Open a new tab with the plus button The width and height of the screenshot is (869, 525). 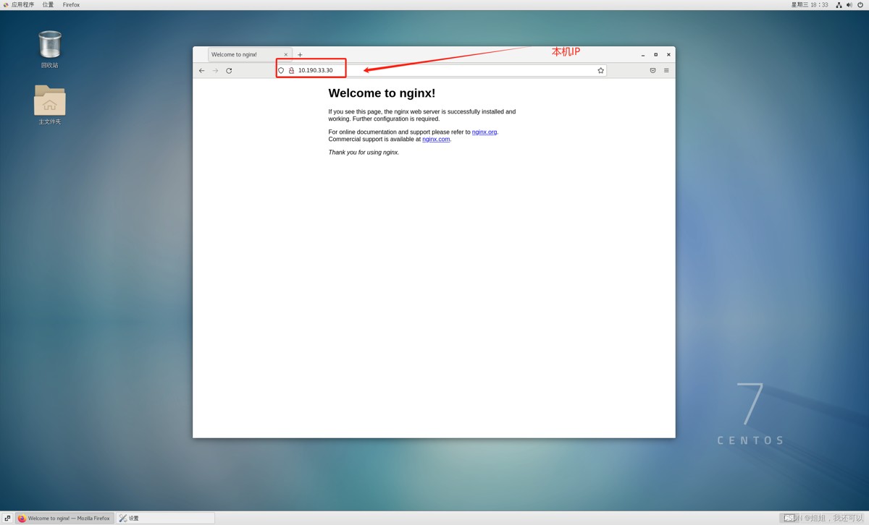300,55
